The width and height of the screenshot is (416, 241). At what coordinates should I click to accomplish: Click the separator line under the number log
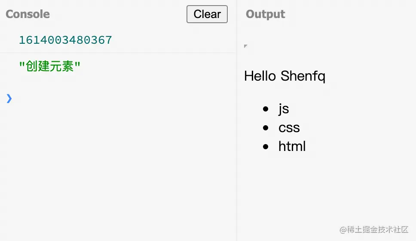(118, 53)
